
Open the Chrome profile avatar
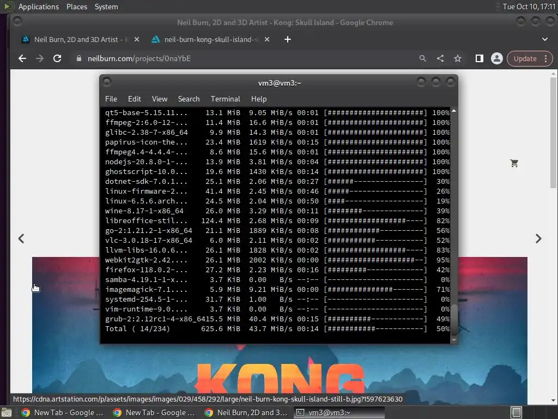click(x=497, y=58)
